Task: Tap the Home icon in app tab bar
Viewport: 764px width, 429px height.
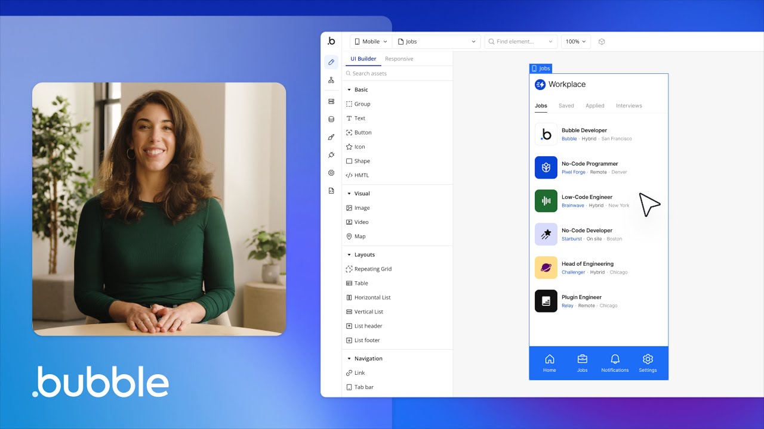Action: click(550, 359)
